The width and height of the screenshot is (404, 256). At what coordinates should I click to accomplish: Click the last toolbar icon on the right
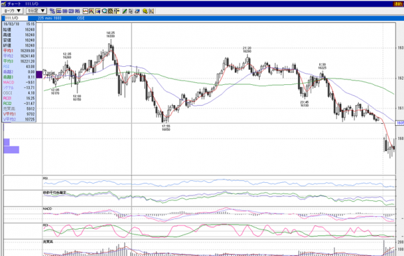click(x=151, y=11)
